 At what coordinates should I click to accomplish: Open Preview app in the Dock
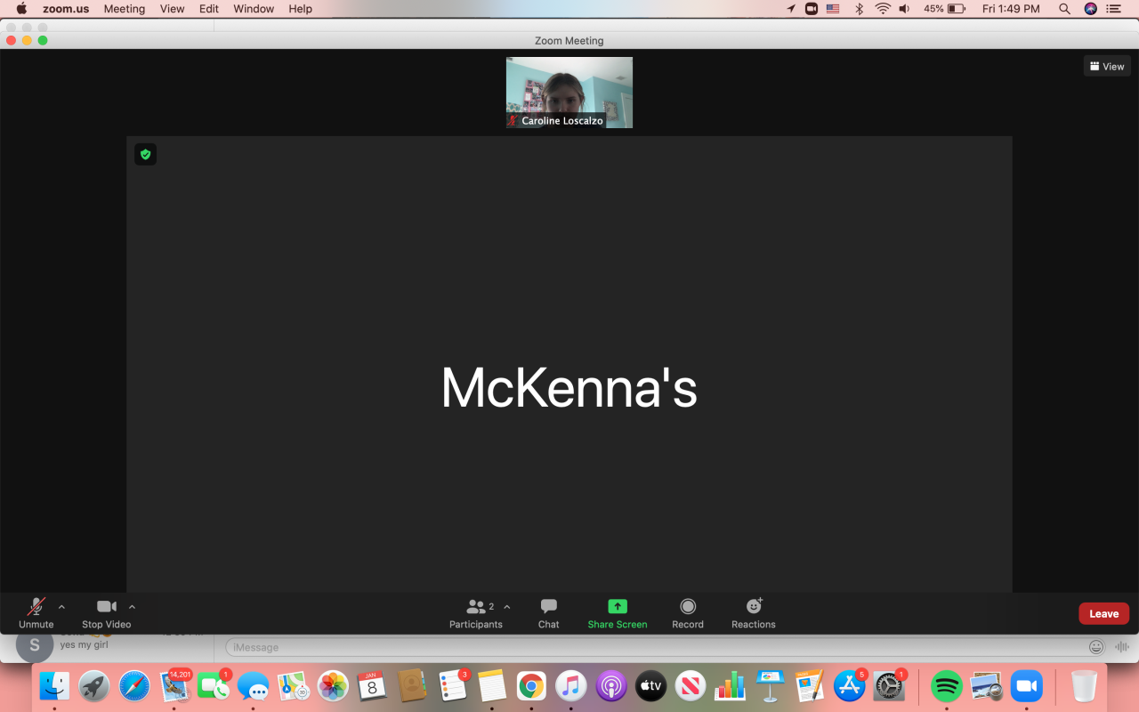(x=986, y=685)
